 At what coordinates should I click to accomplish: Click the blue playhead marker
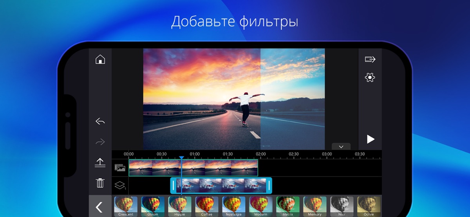pos(181,158)
